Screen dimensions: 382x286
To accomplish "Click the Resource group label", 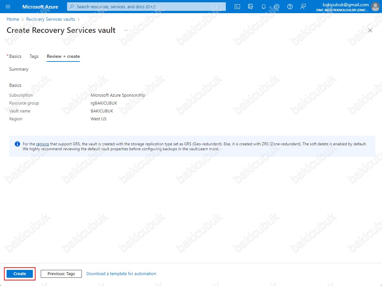I will coord(24,103).
